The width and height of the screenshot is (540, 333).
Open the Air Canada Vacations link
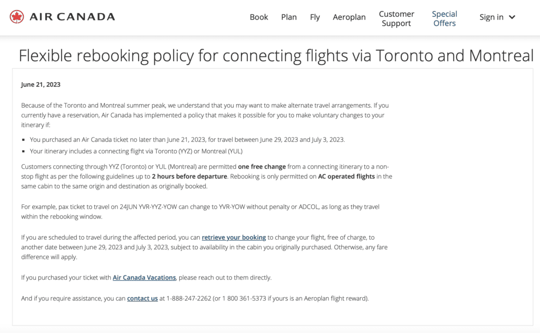point(144,277)
